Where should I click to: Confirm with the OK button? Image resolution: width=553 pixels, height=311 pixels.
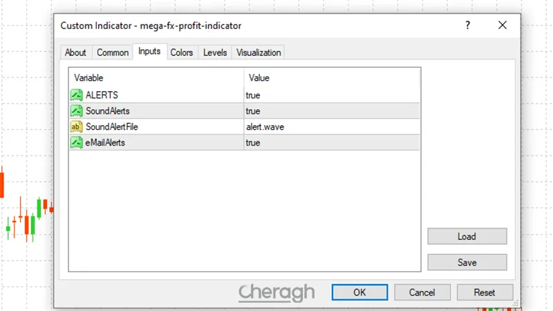(359, 292)
